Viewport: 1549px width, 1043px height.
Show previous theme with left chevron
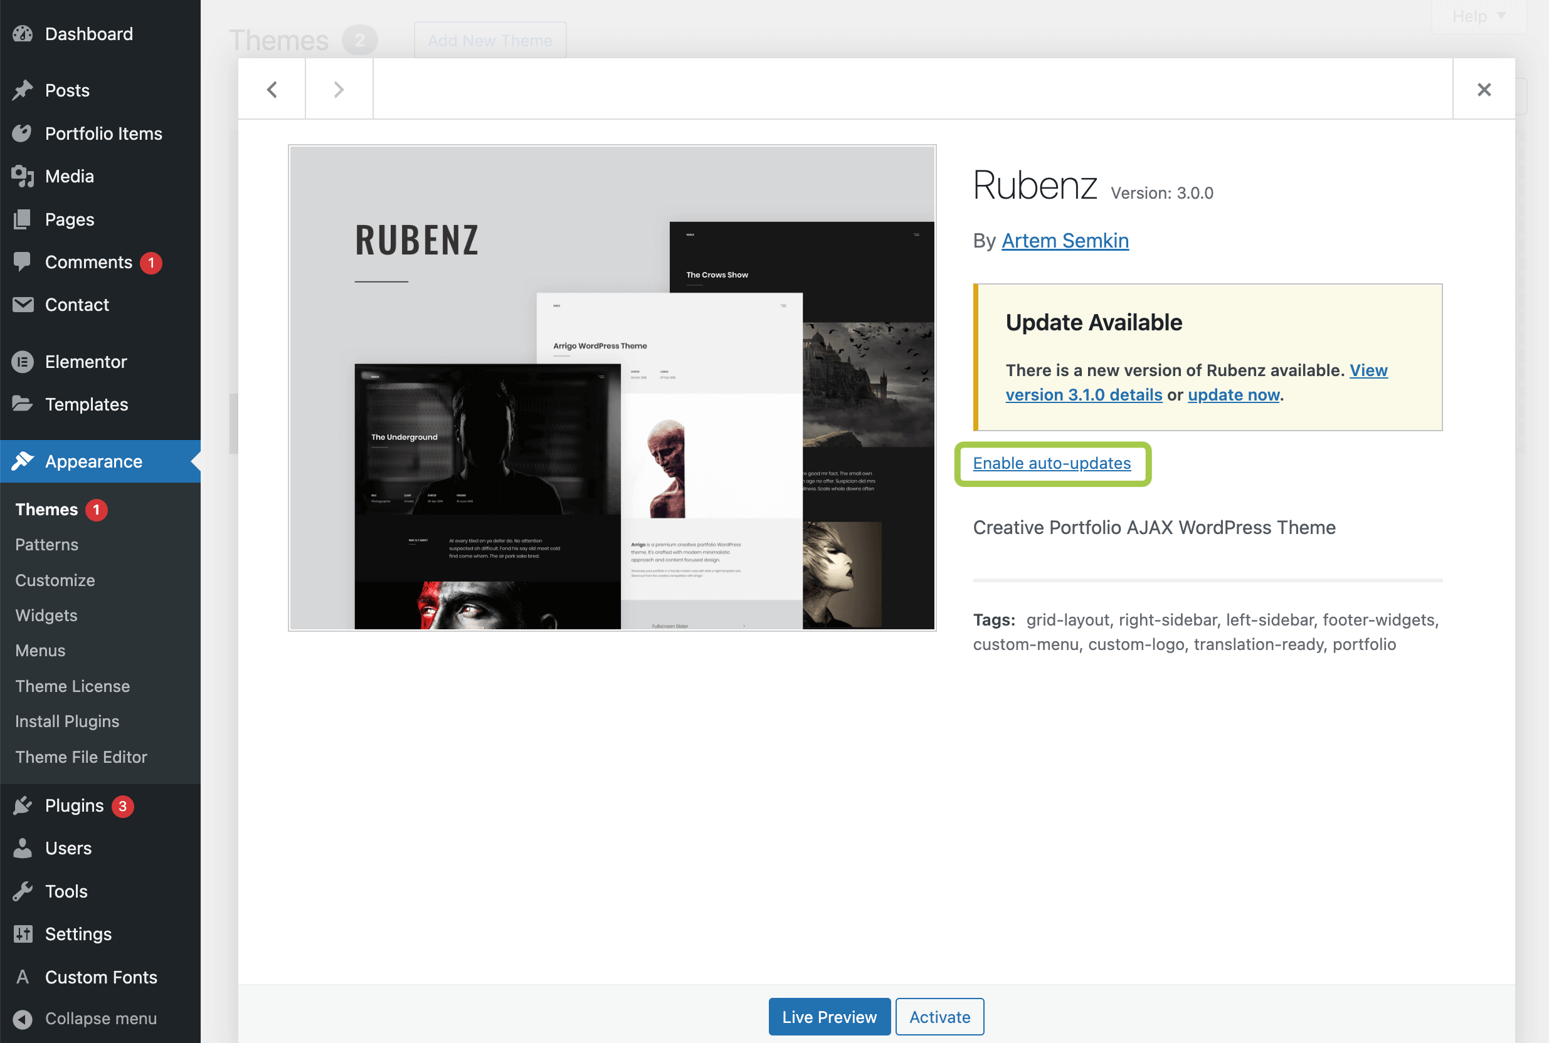(x=272, y=90)
